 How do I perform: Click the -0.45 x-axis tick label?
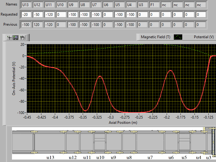click(x=27, y=117)
